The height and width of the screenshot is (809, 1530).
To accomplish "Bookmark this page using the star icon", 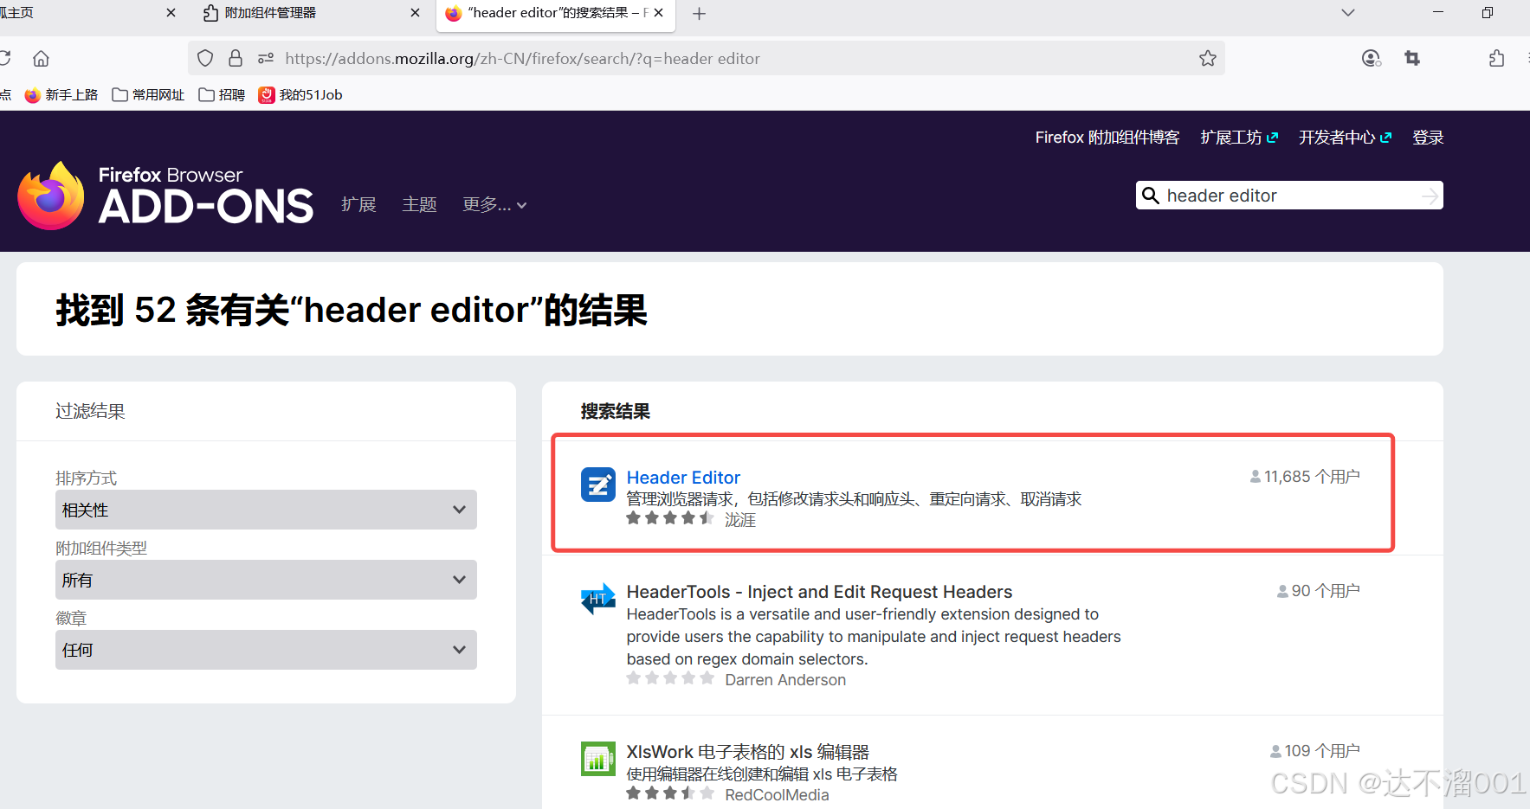I will tap(1208, 58).
